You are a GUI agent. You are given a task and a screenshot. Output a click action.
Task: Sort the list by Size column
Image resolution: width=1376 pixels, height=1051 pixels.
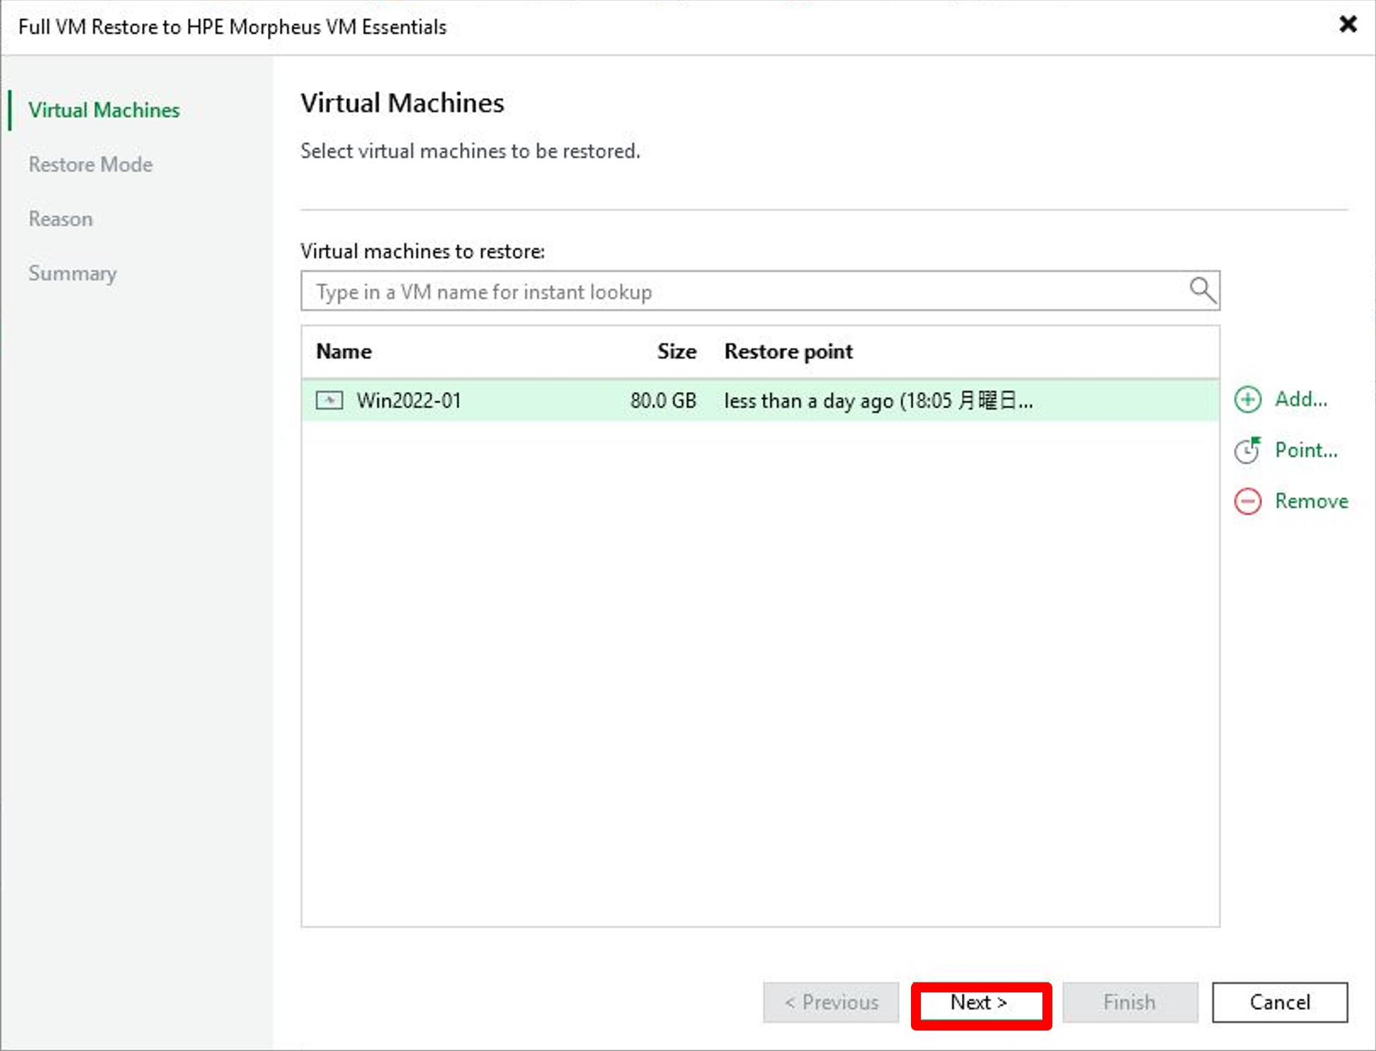(676, 352)
